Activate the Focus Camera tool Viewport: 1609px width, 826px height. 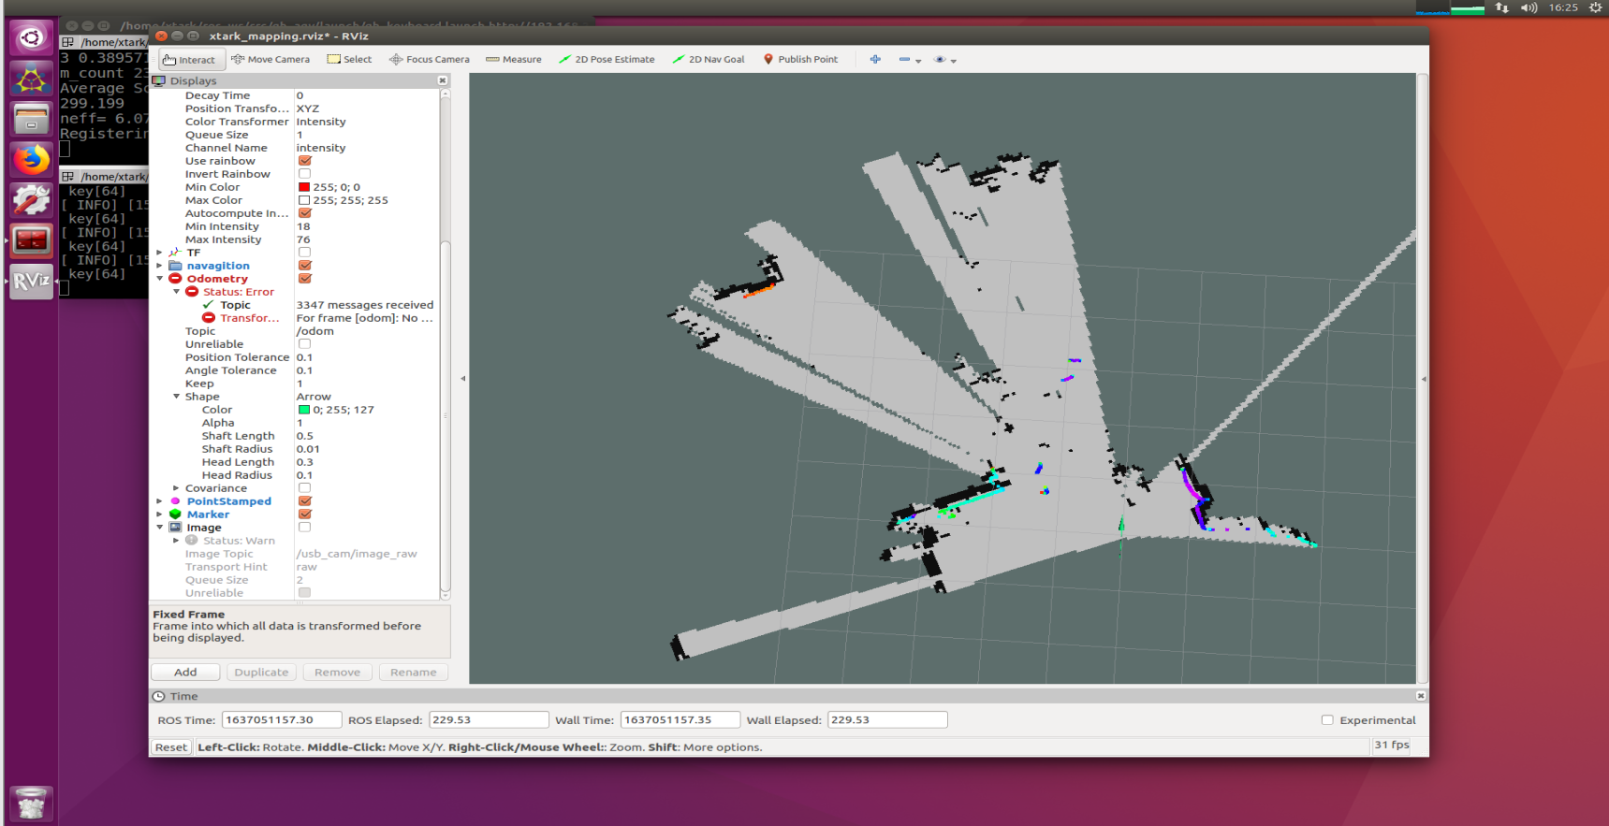(x=430, y=59)
